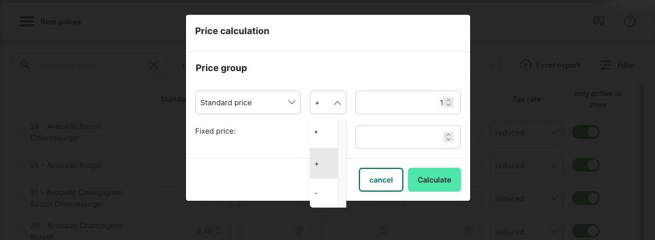The width and height of the screenshot is (655, 240).
Task: Click the cancel button
Action: [381, 180]
